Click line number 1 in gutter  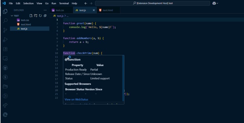tap(57, 20)
